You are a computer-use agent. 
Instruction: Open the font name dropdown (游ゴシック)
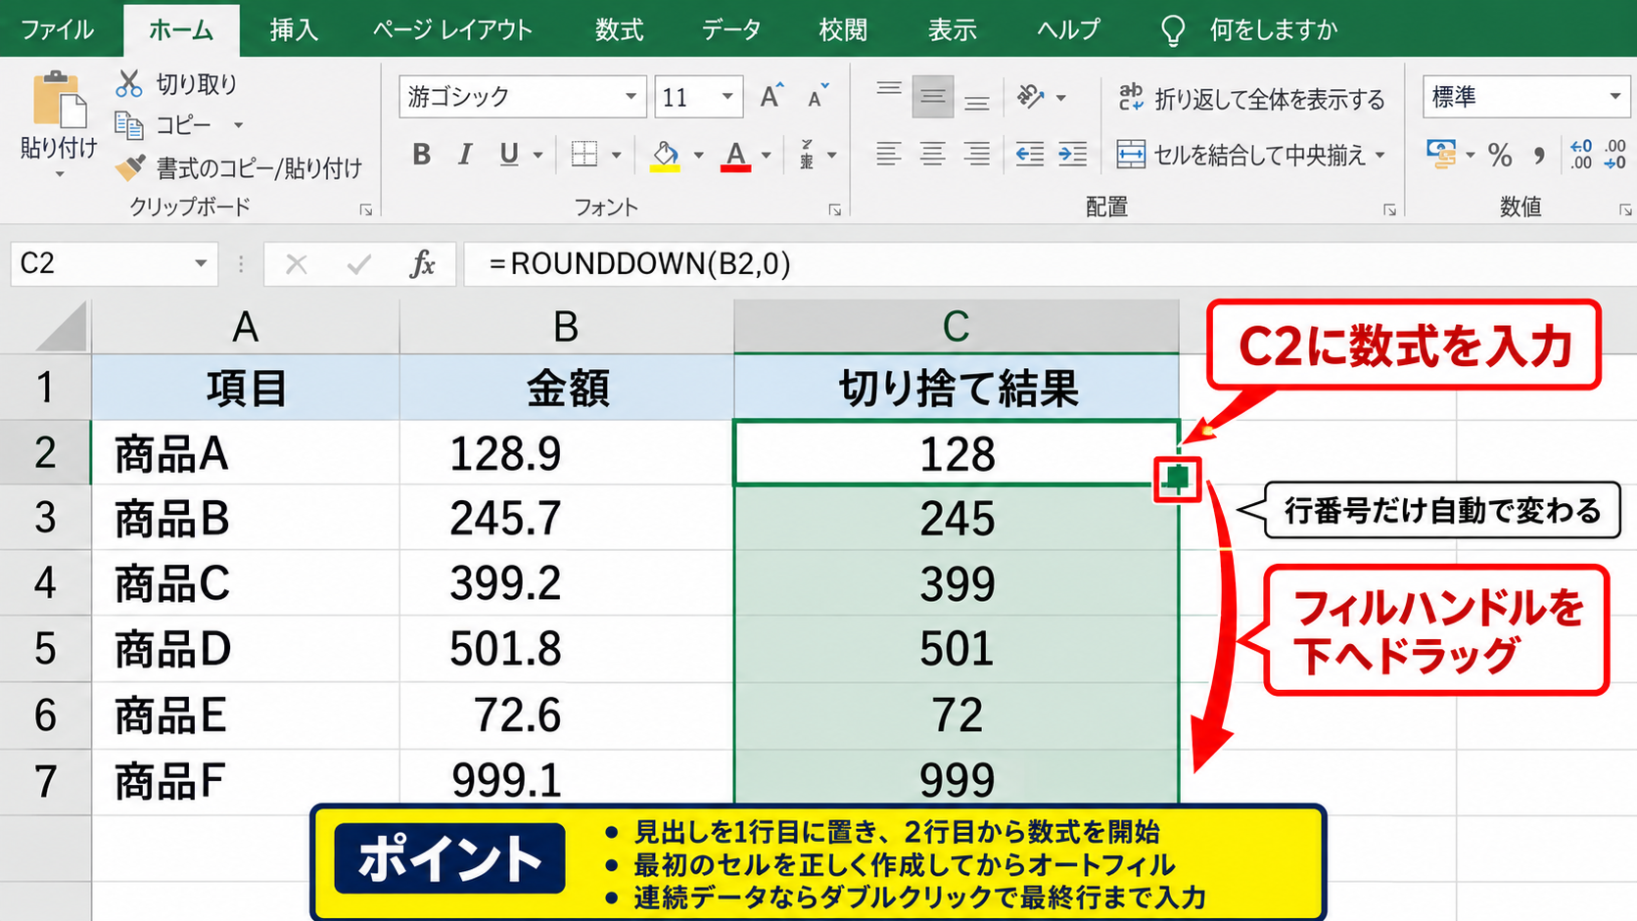pos(631,97)
